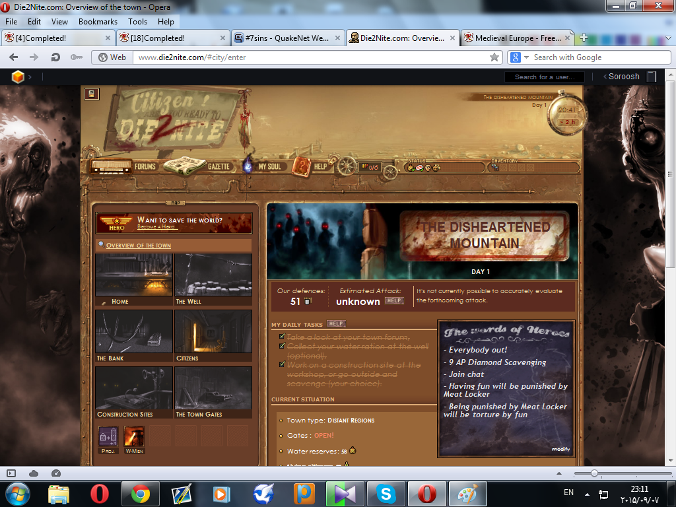This screenshot has width=676, height=507.
Task: Click the Become a Hero link
Action: click(156, 227)
